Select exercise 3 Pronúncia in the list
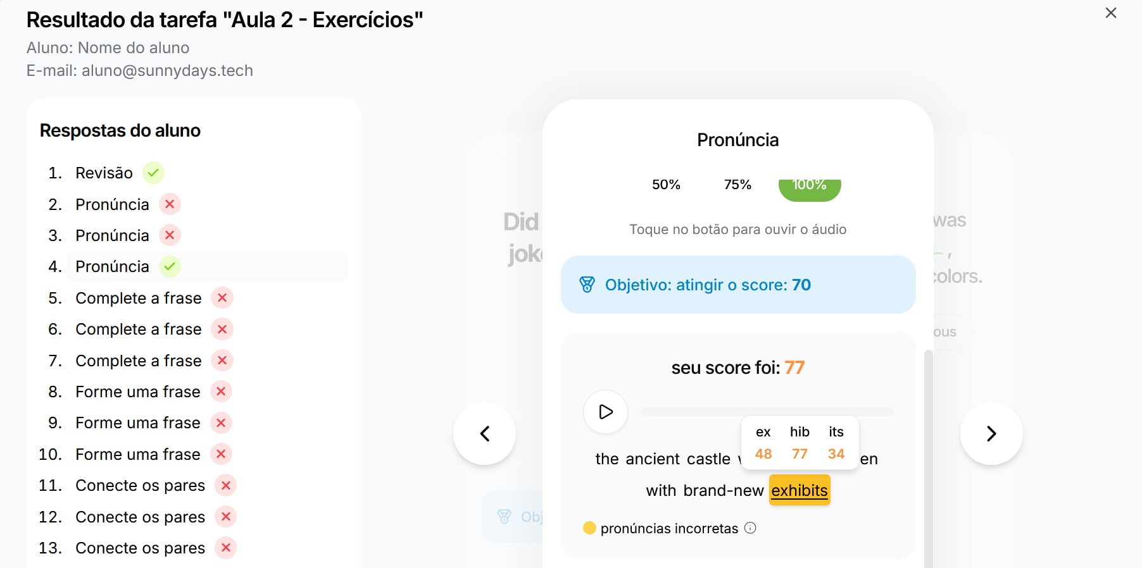This screenshot has width=1142, height=568. point(112,235)
